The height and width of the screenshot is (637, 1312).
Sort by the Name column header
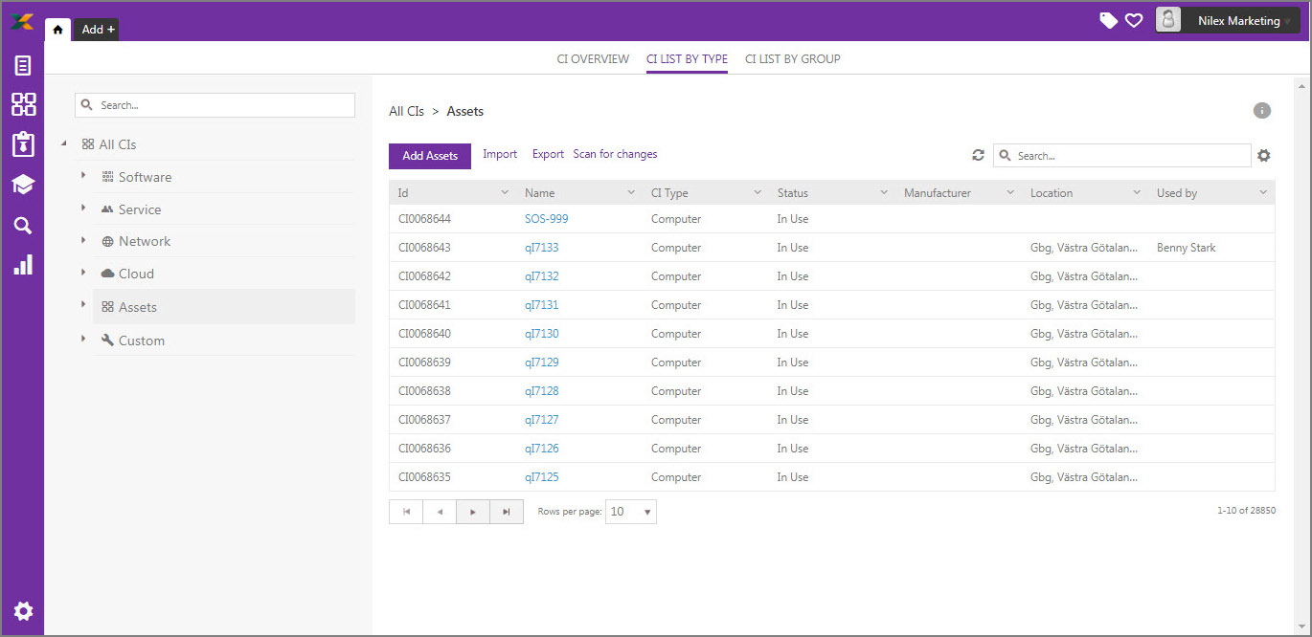pyautogui.click(x=539, y=193)
